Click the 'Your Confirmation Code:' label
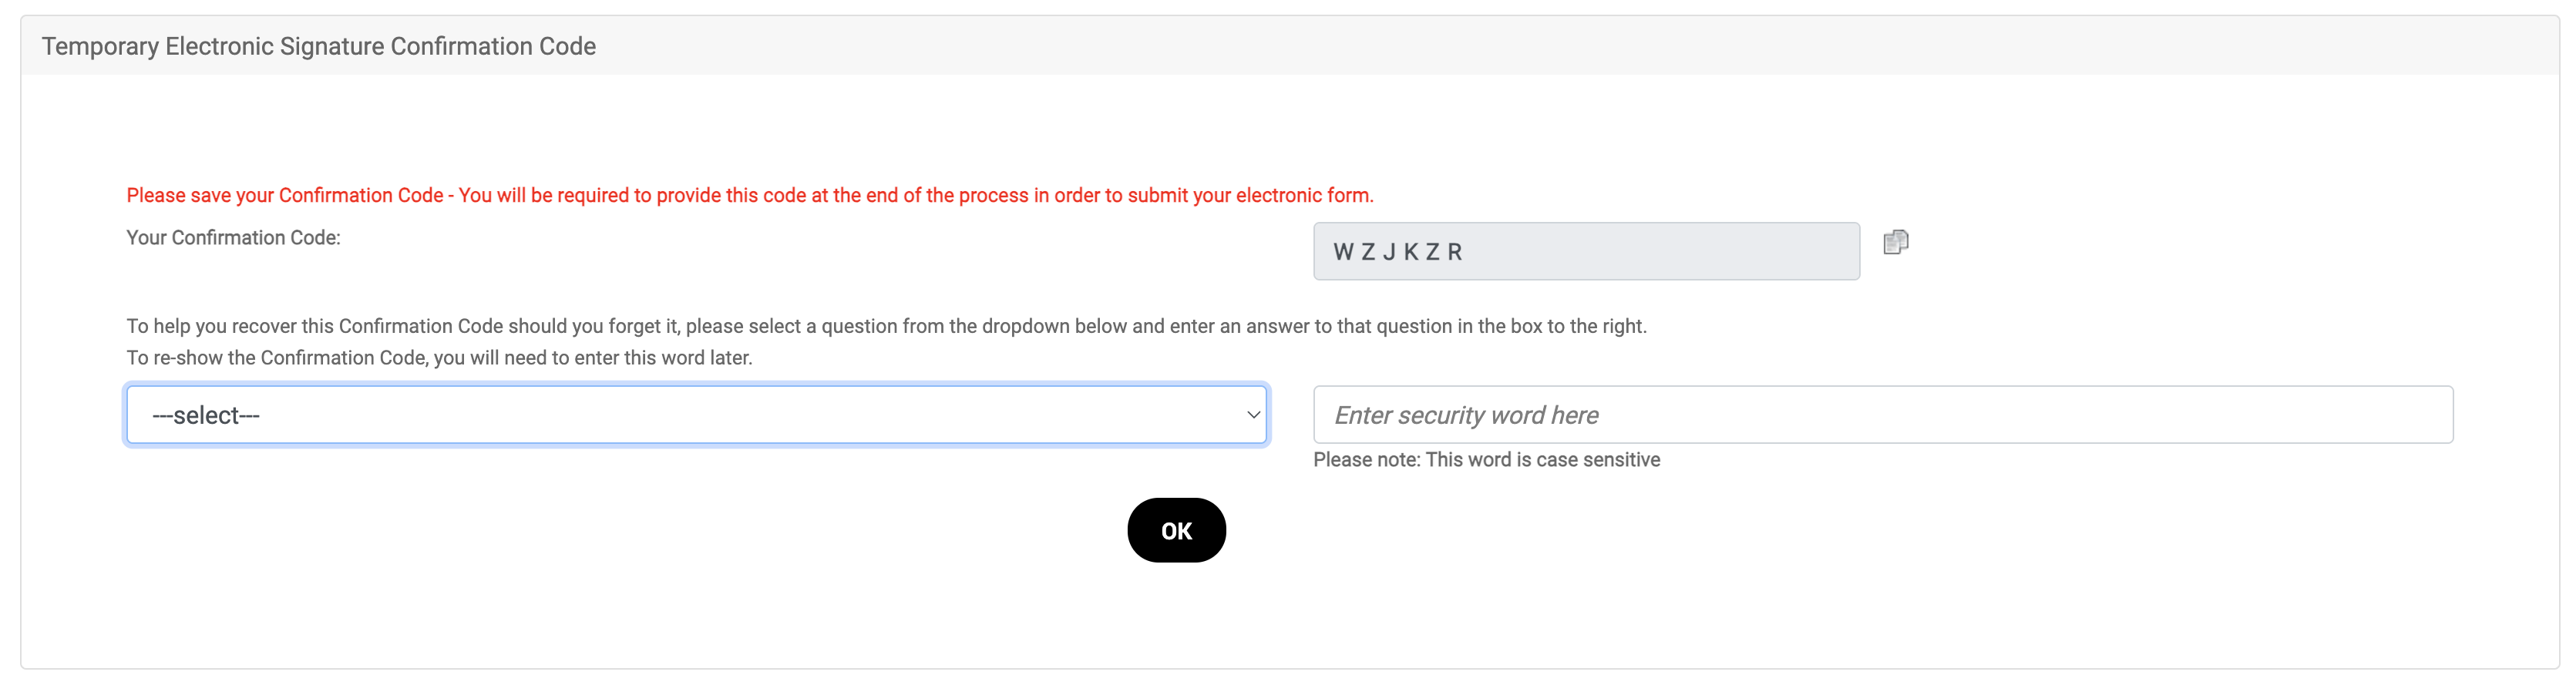Screen dimensions: 2576x692 (233, 238)
